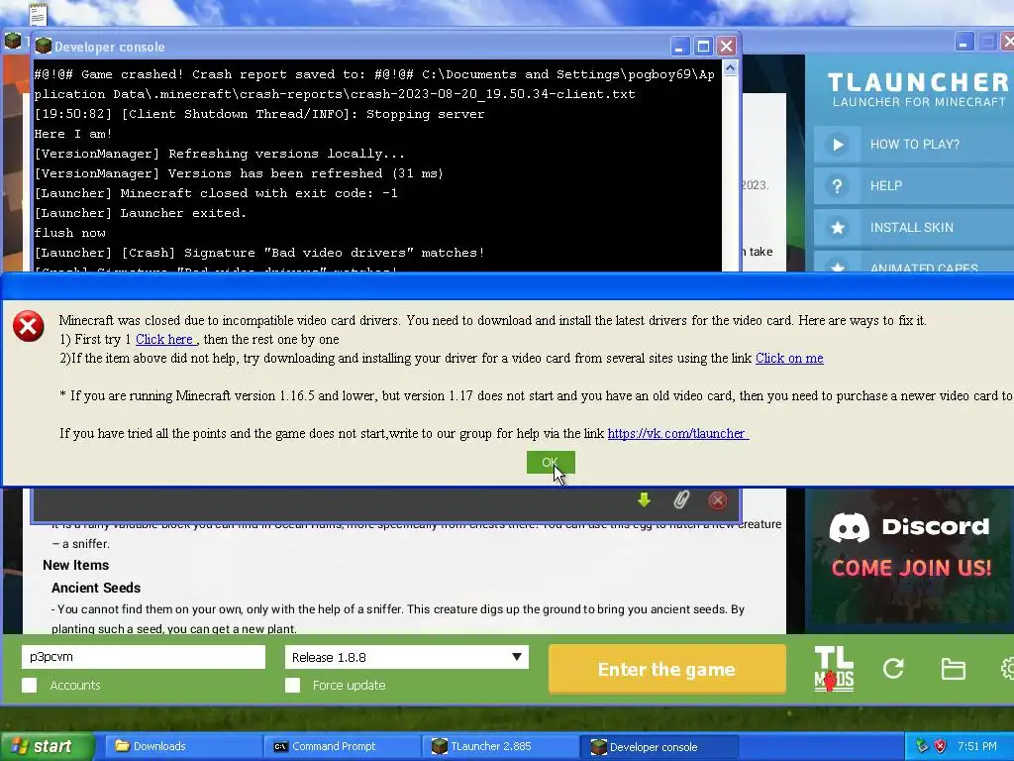Click the OK button in error dialog

(551, 462)
